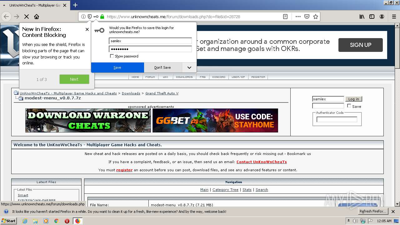Open the FORUM site menu item

tap(150, 77)
